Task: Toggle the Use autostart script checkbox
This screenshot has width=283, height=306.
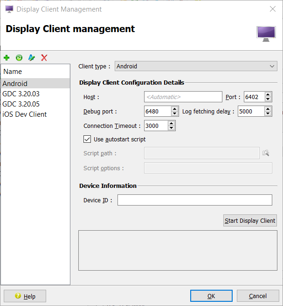Action: (x=87, y=139)
